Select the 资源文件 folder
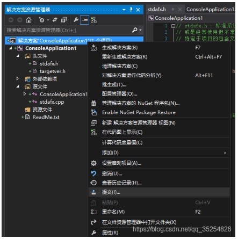This screenshot has width=238, height=239. coord(42,110)
